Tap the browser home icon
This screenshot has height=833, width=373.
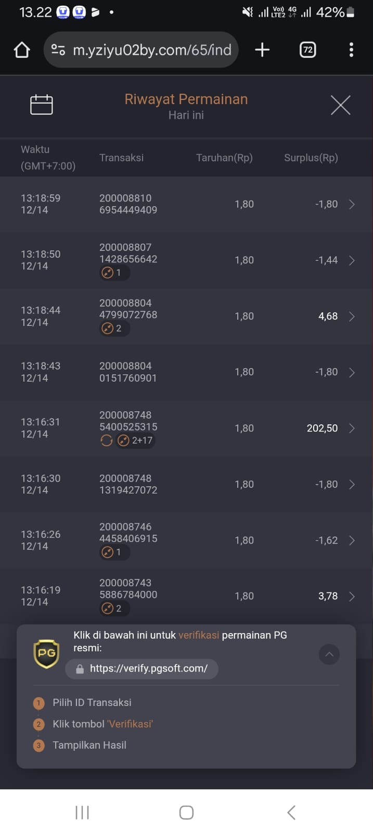[x=22, y=50]
